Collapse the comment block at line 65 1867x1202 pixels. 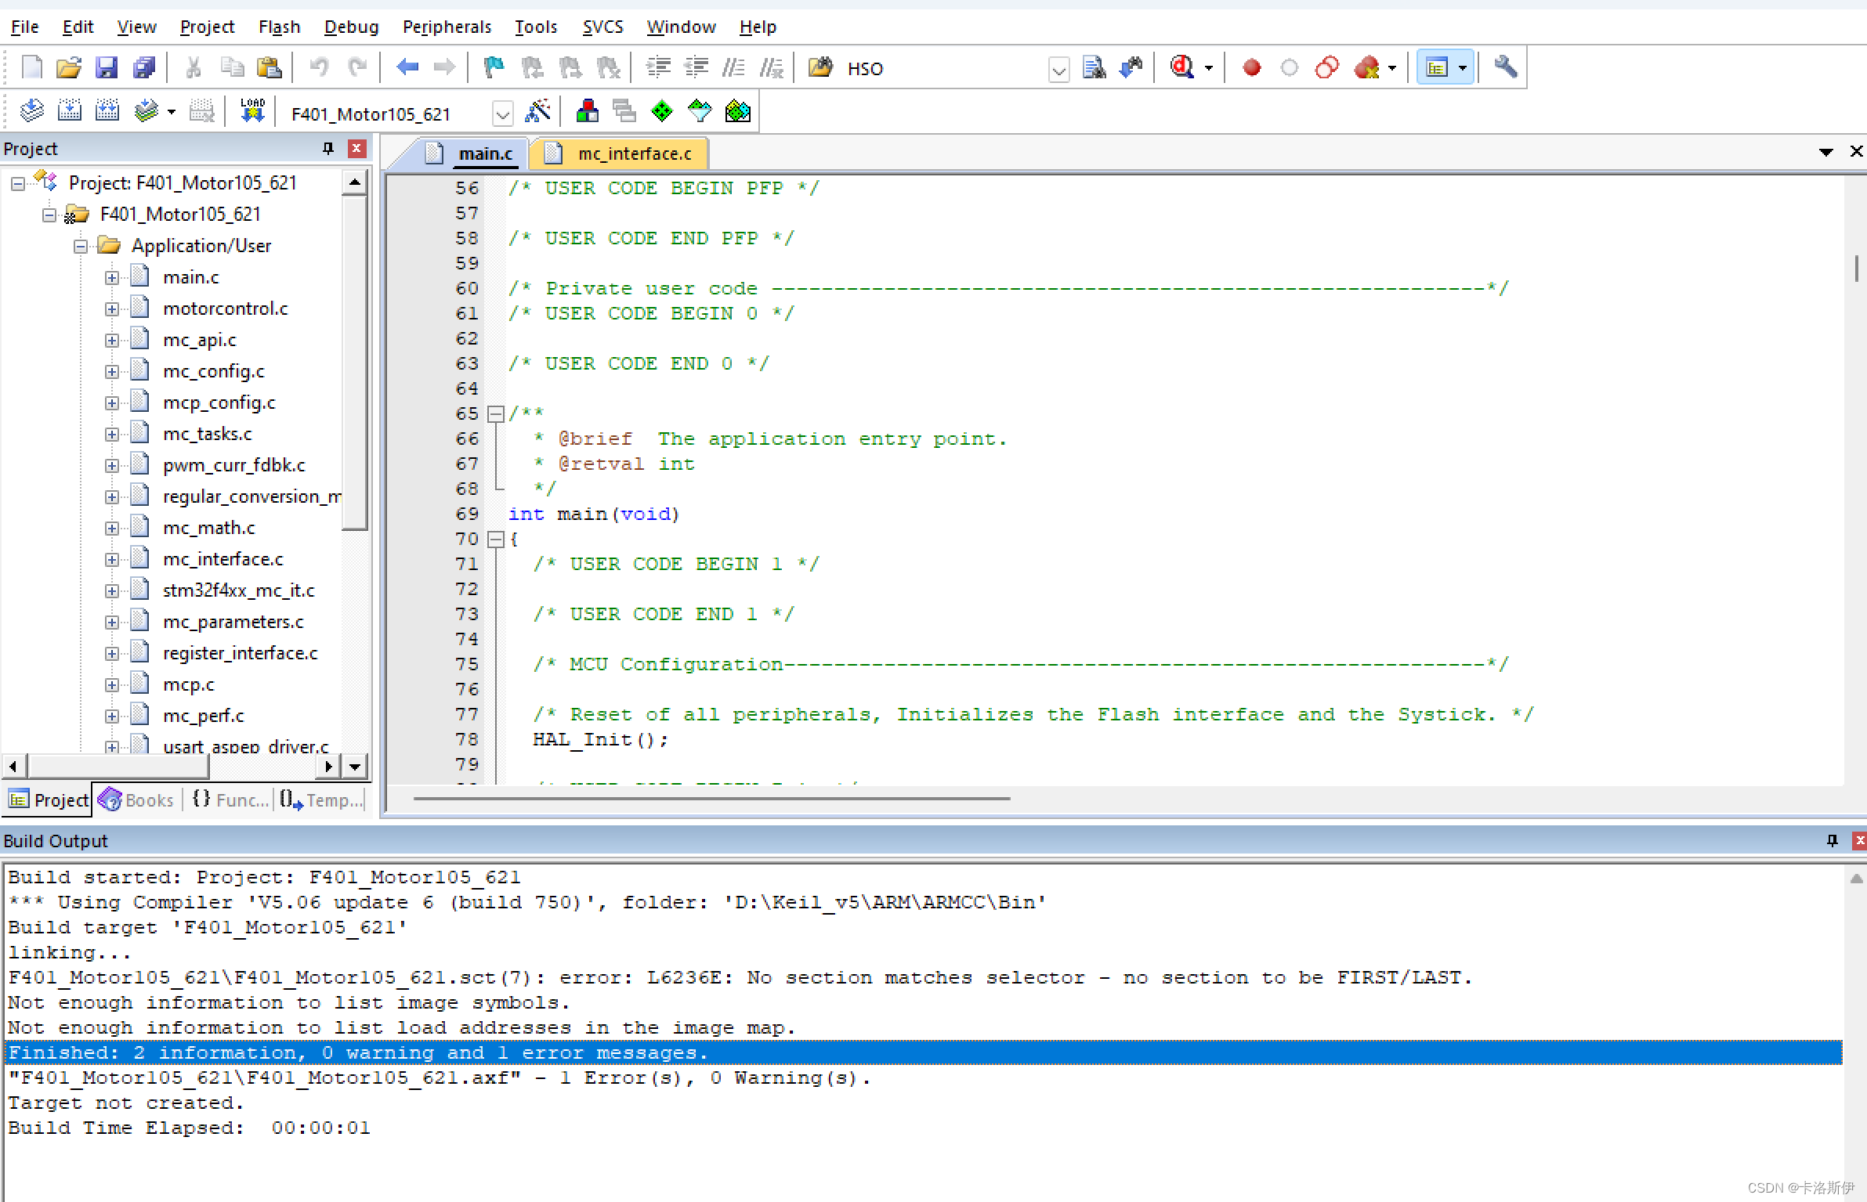(496, 413)
